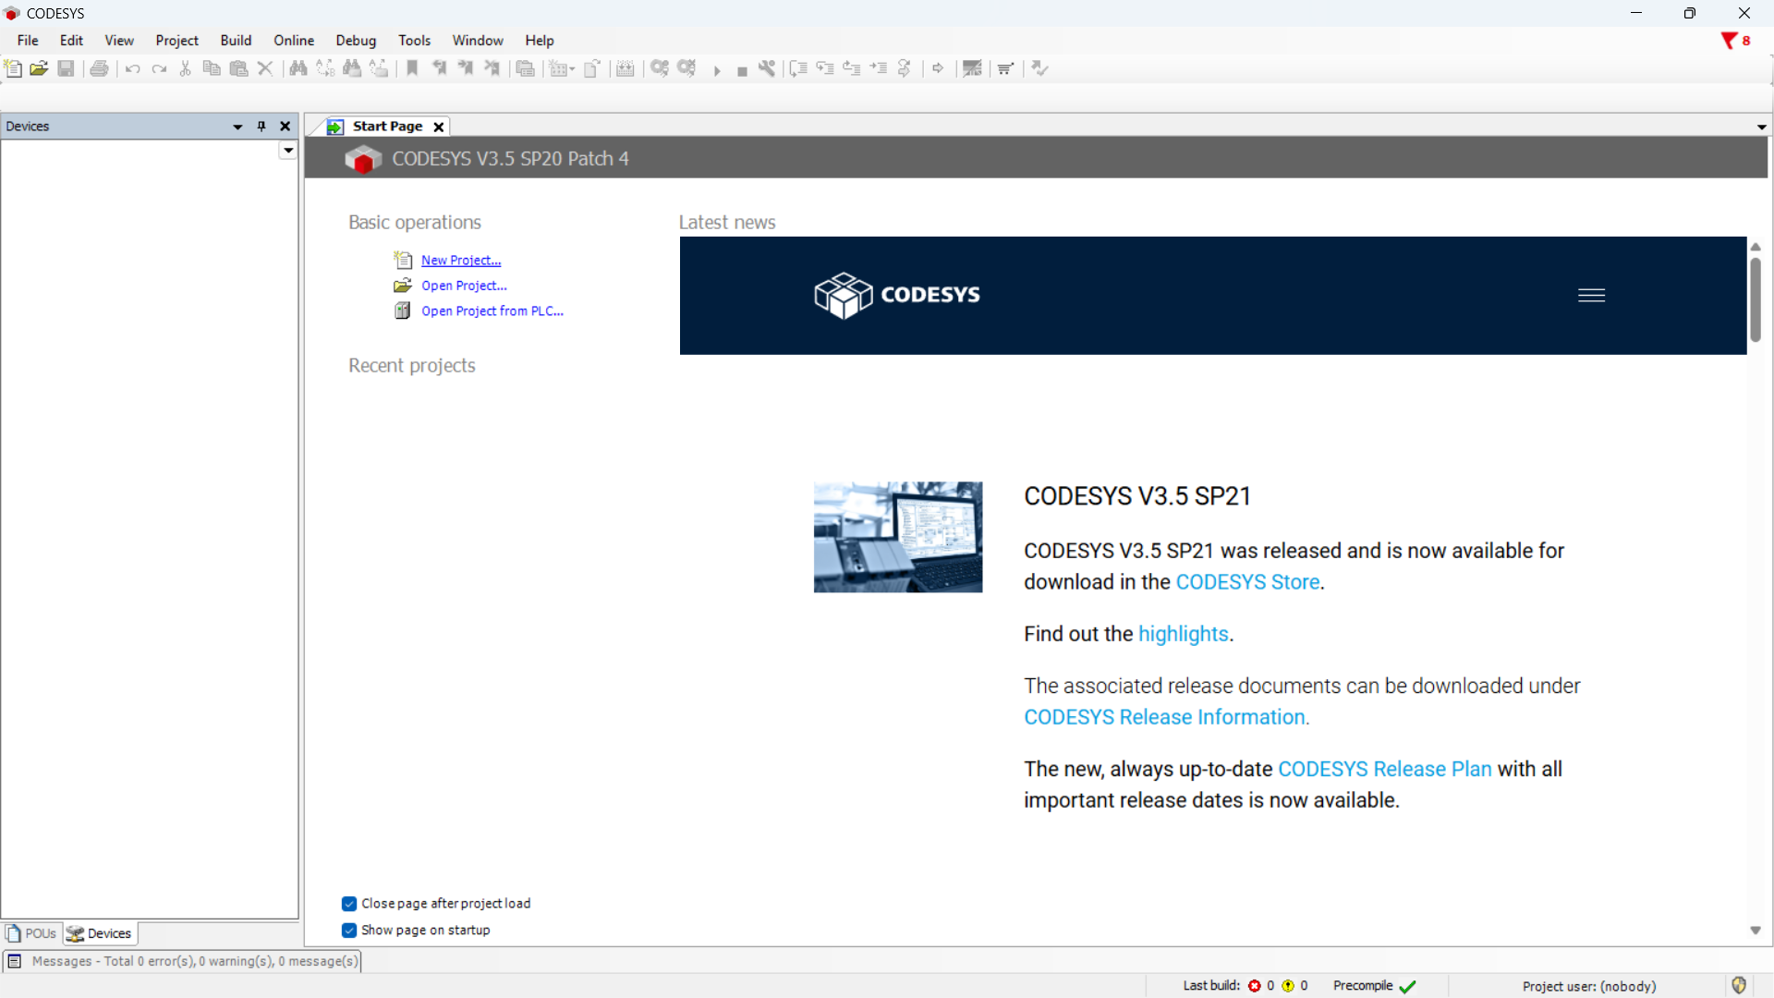The height and width of the screenshot is (998, 1774).
Task: Open the Online menu
Action: [x=293, y=41]
